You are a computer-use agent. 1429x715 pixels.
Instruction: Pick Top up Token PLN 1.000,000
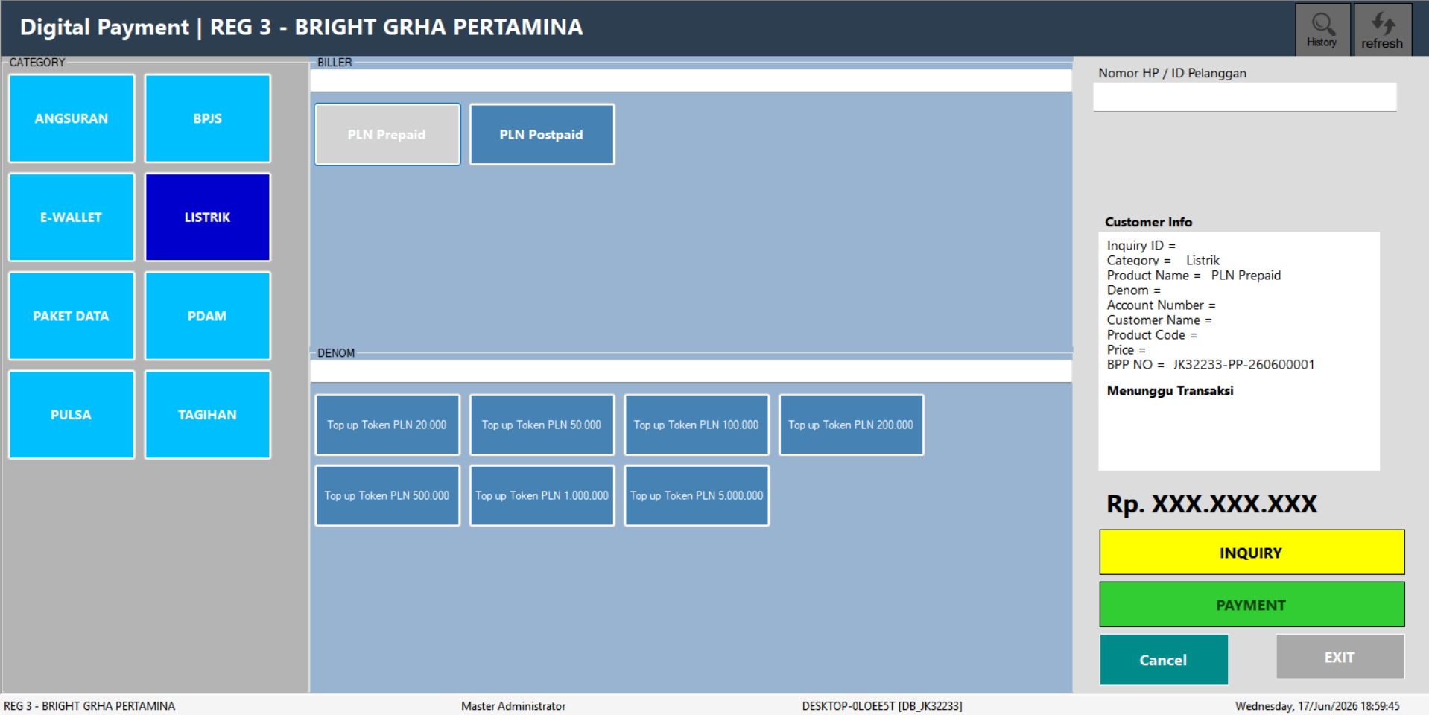[542, 495]
